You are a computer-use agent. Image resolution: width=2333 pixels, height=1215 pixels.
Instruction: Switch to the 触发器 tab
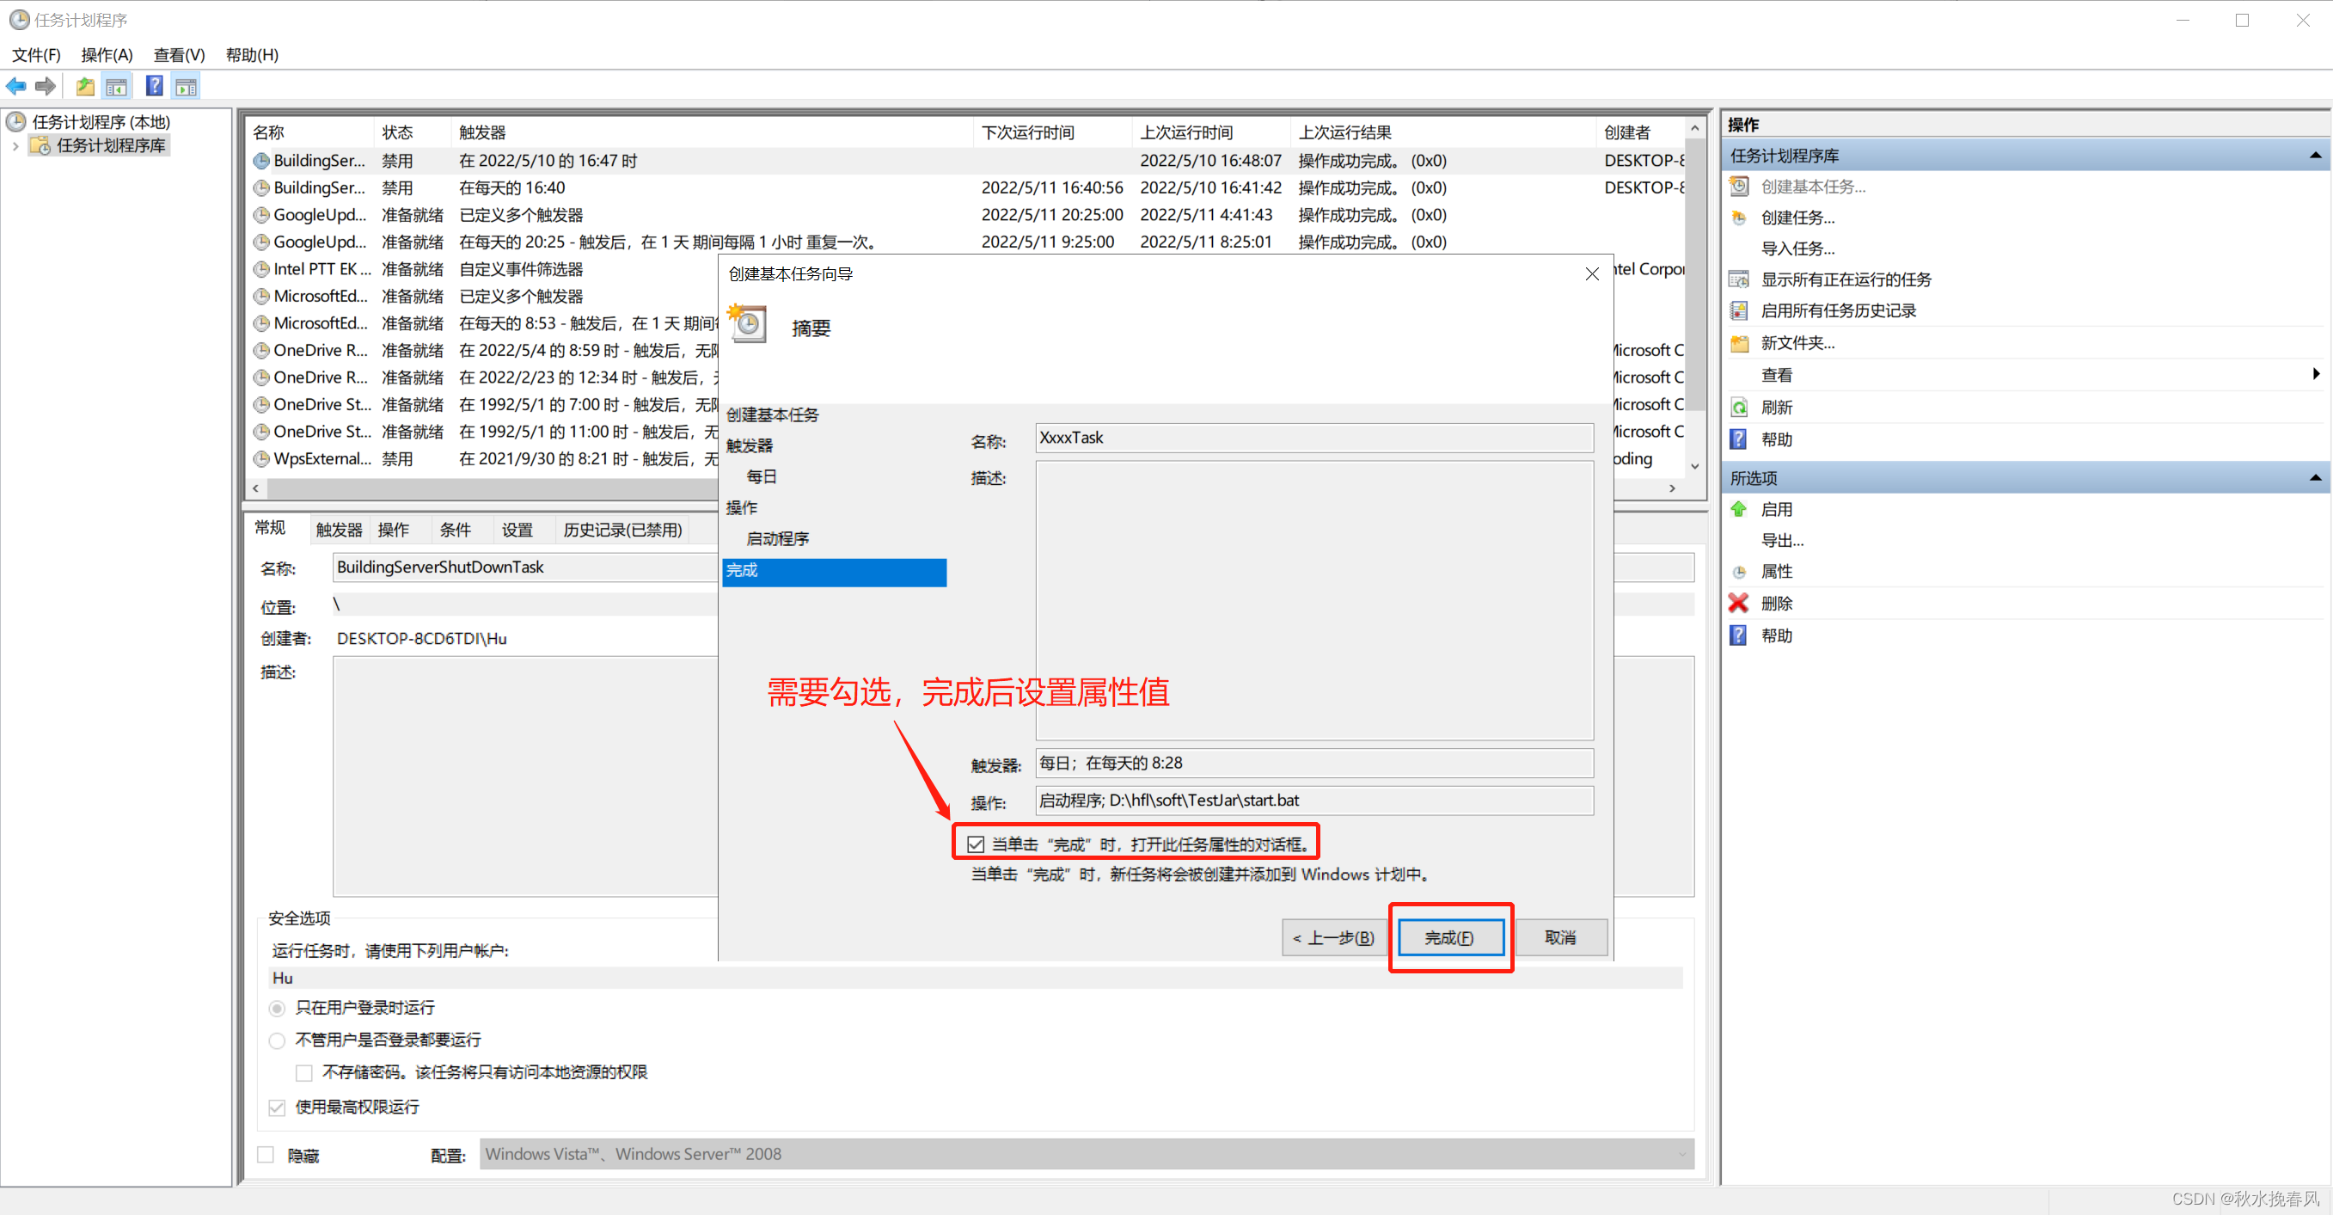(x=340, y=530)
